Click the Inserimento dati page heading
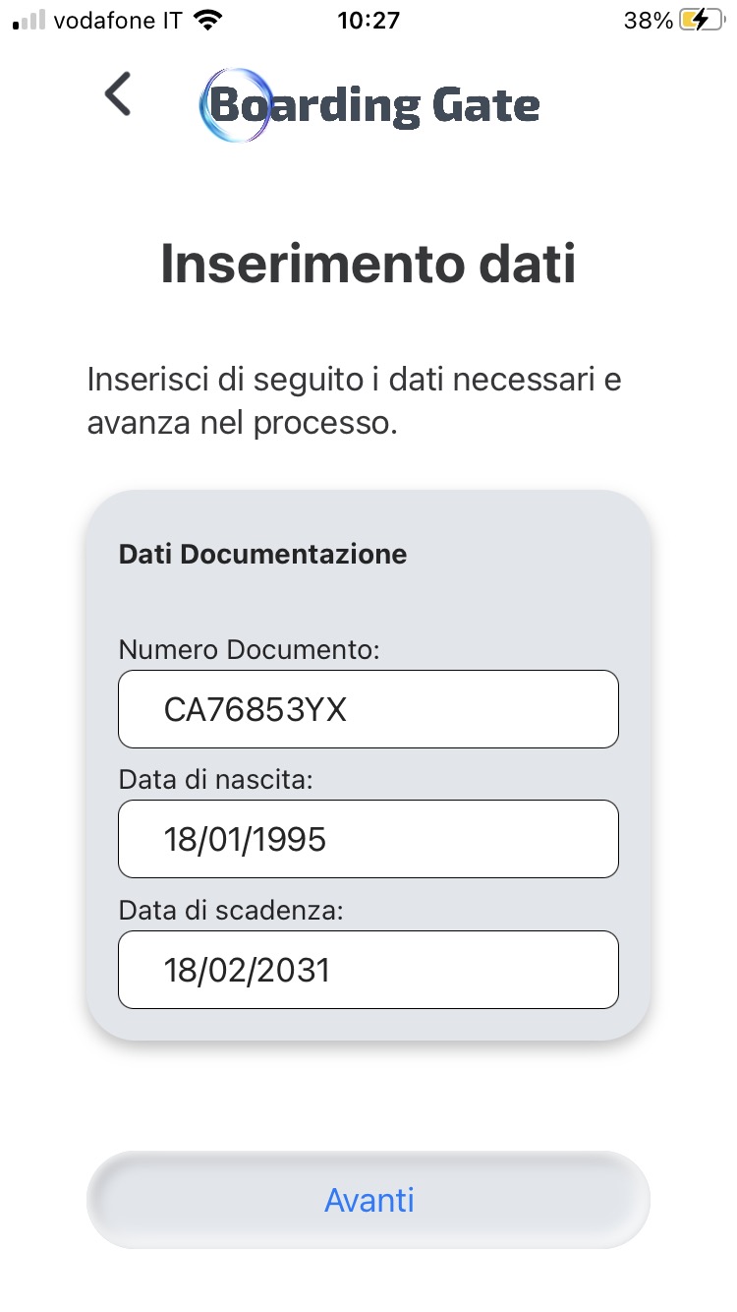This screenshot has width=737, height=1312. [368, 265]
